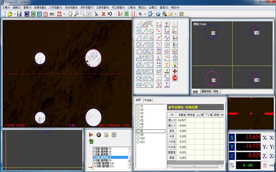Open the light bulb illumination tool
Screen dimensions: 276x172
click(175, 64)
